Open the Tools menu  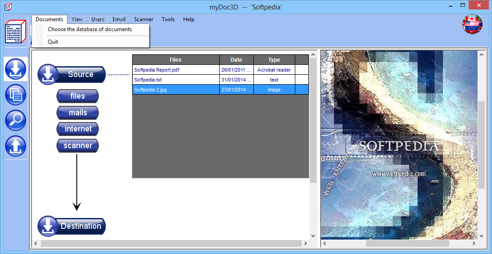click(x=168, y=19)
